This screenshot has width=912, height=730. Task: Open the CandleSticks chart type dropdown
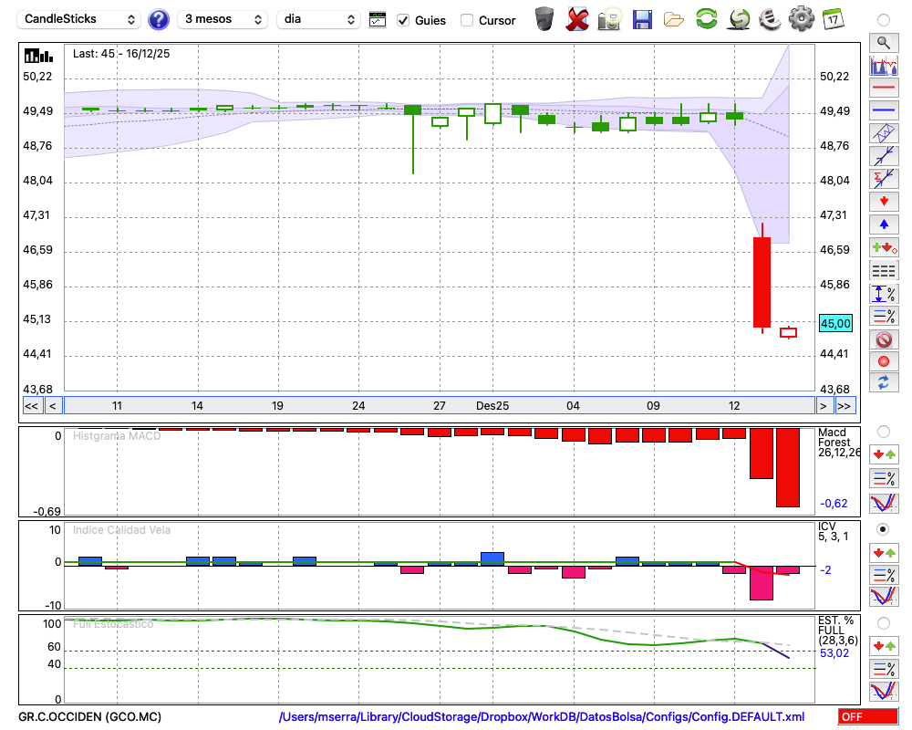(x=79, y=19)
